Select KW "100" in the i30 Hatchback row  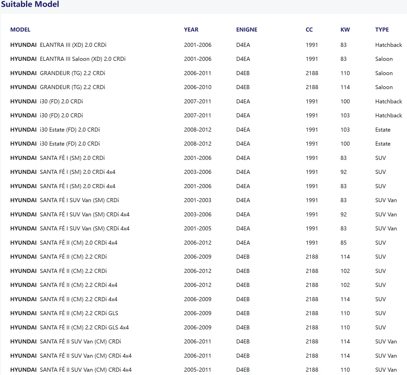(345, 102)
